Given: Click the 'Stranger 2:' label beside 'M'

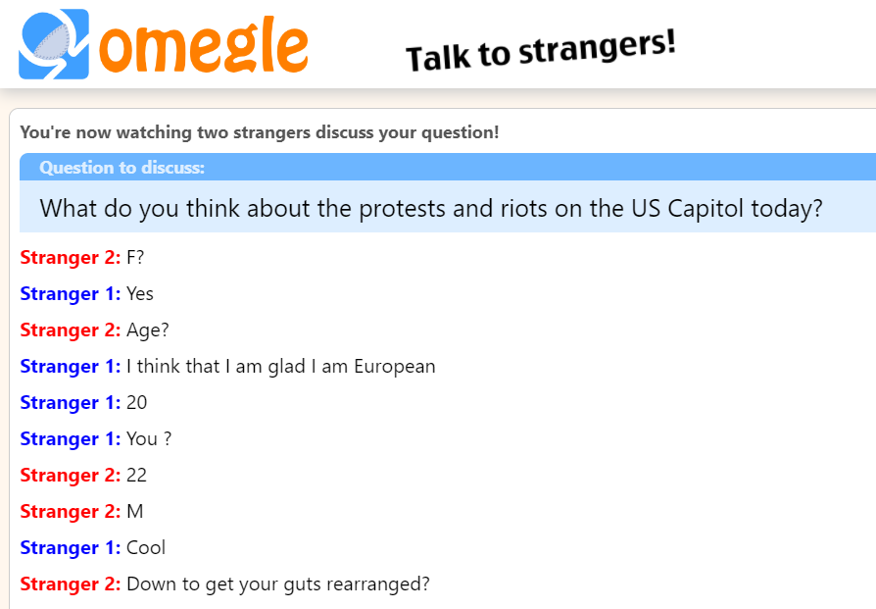Looking at the screenshot, I should [x=70, y=511].
